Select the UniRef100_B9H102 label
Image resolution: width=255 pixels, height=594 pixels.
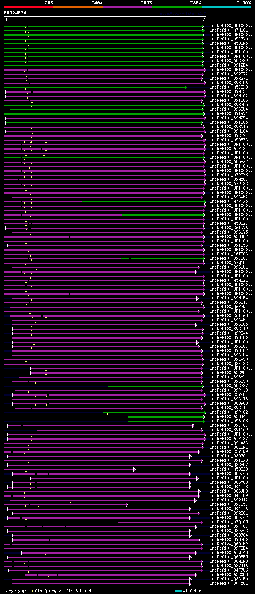coord(229,96)
